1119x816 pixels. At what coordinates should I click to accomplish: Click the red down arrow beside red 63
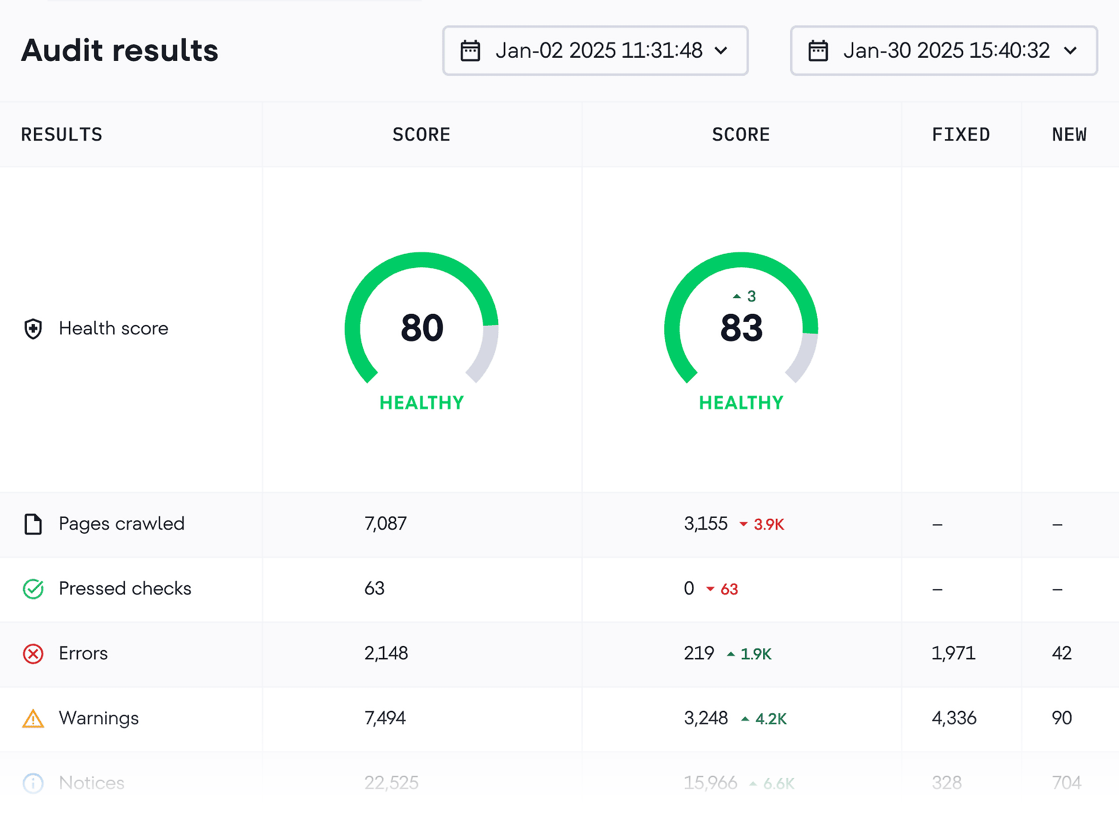710,589
